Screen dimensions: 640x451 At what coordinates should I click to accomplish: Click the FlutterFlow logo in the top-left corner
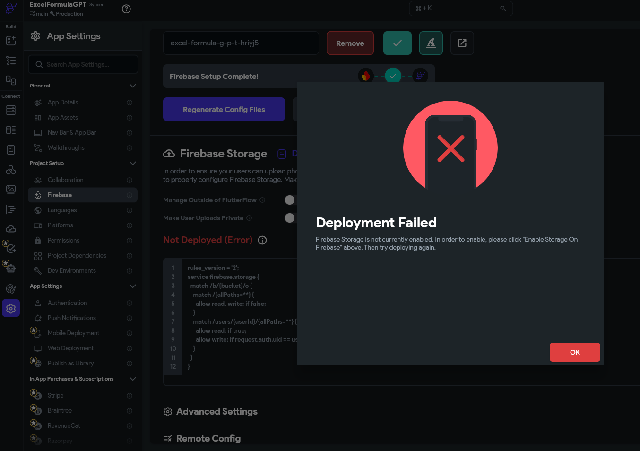[x=11, y=9]
